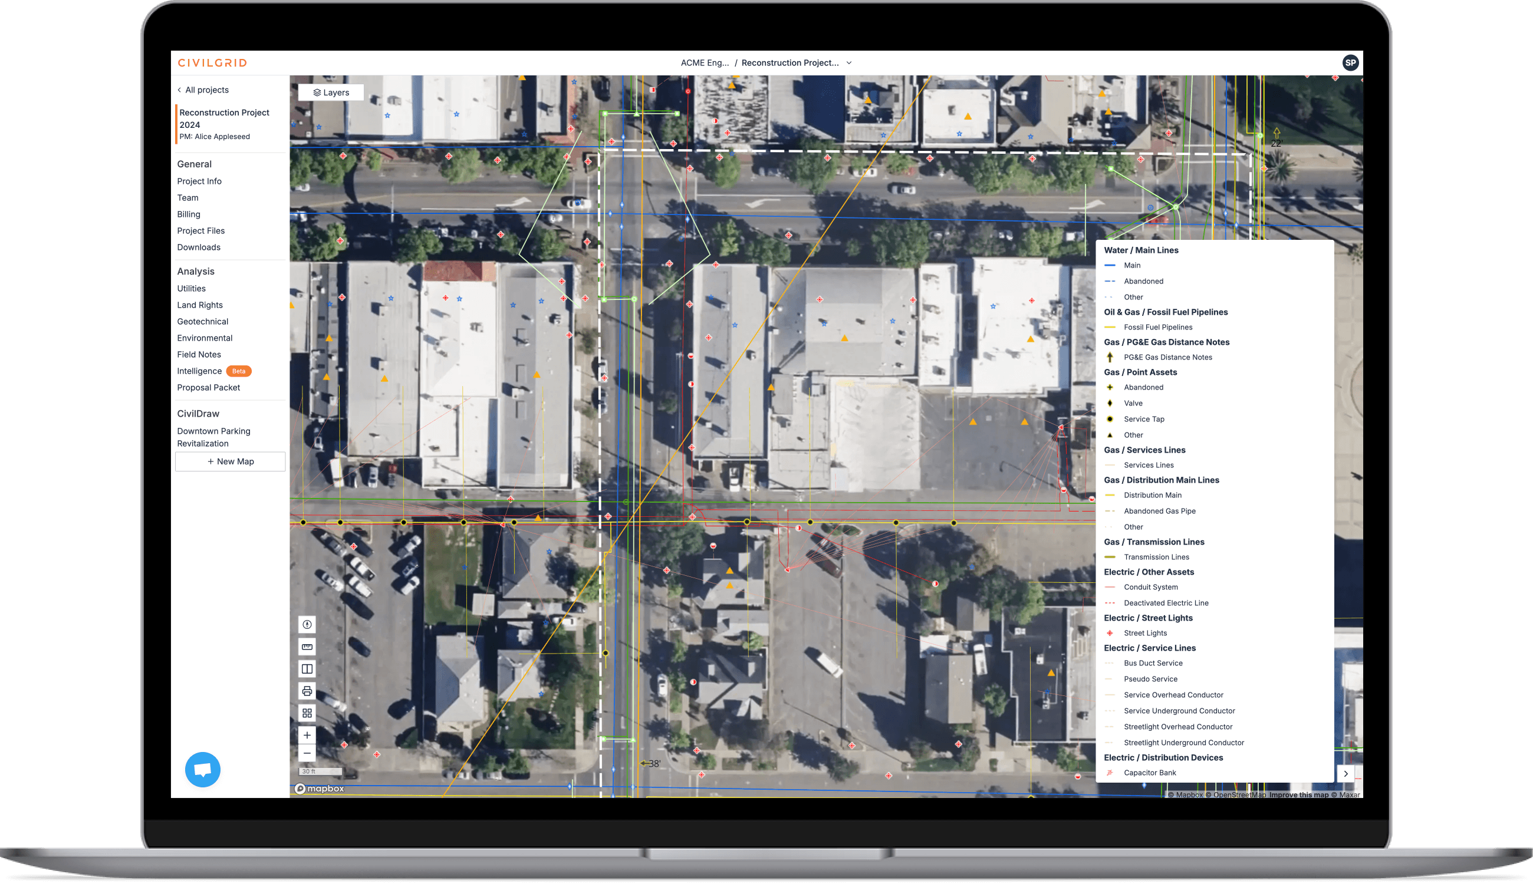Toggle the split-view compare icon

[x=307, y=668]
